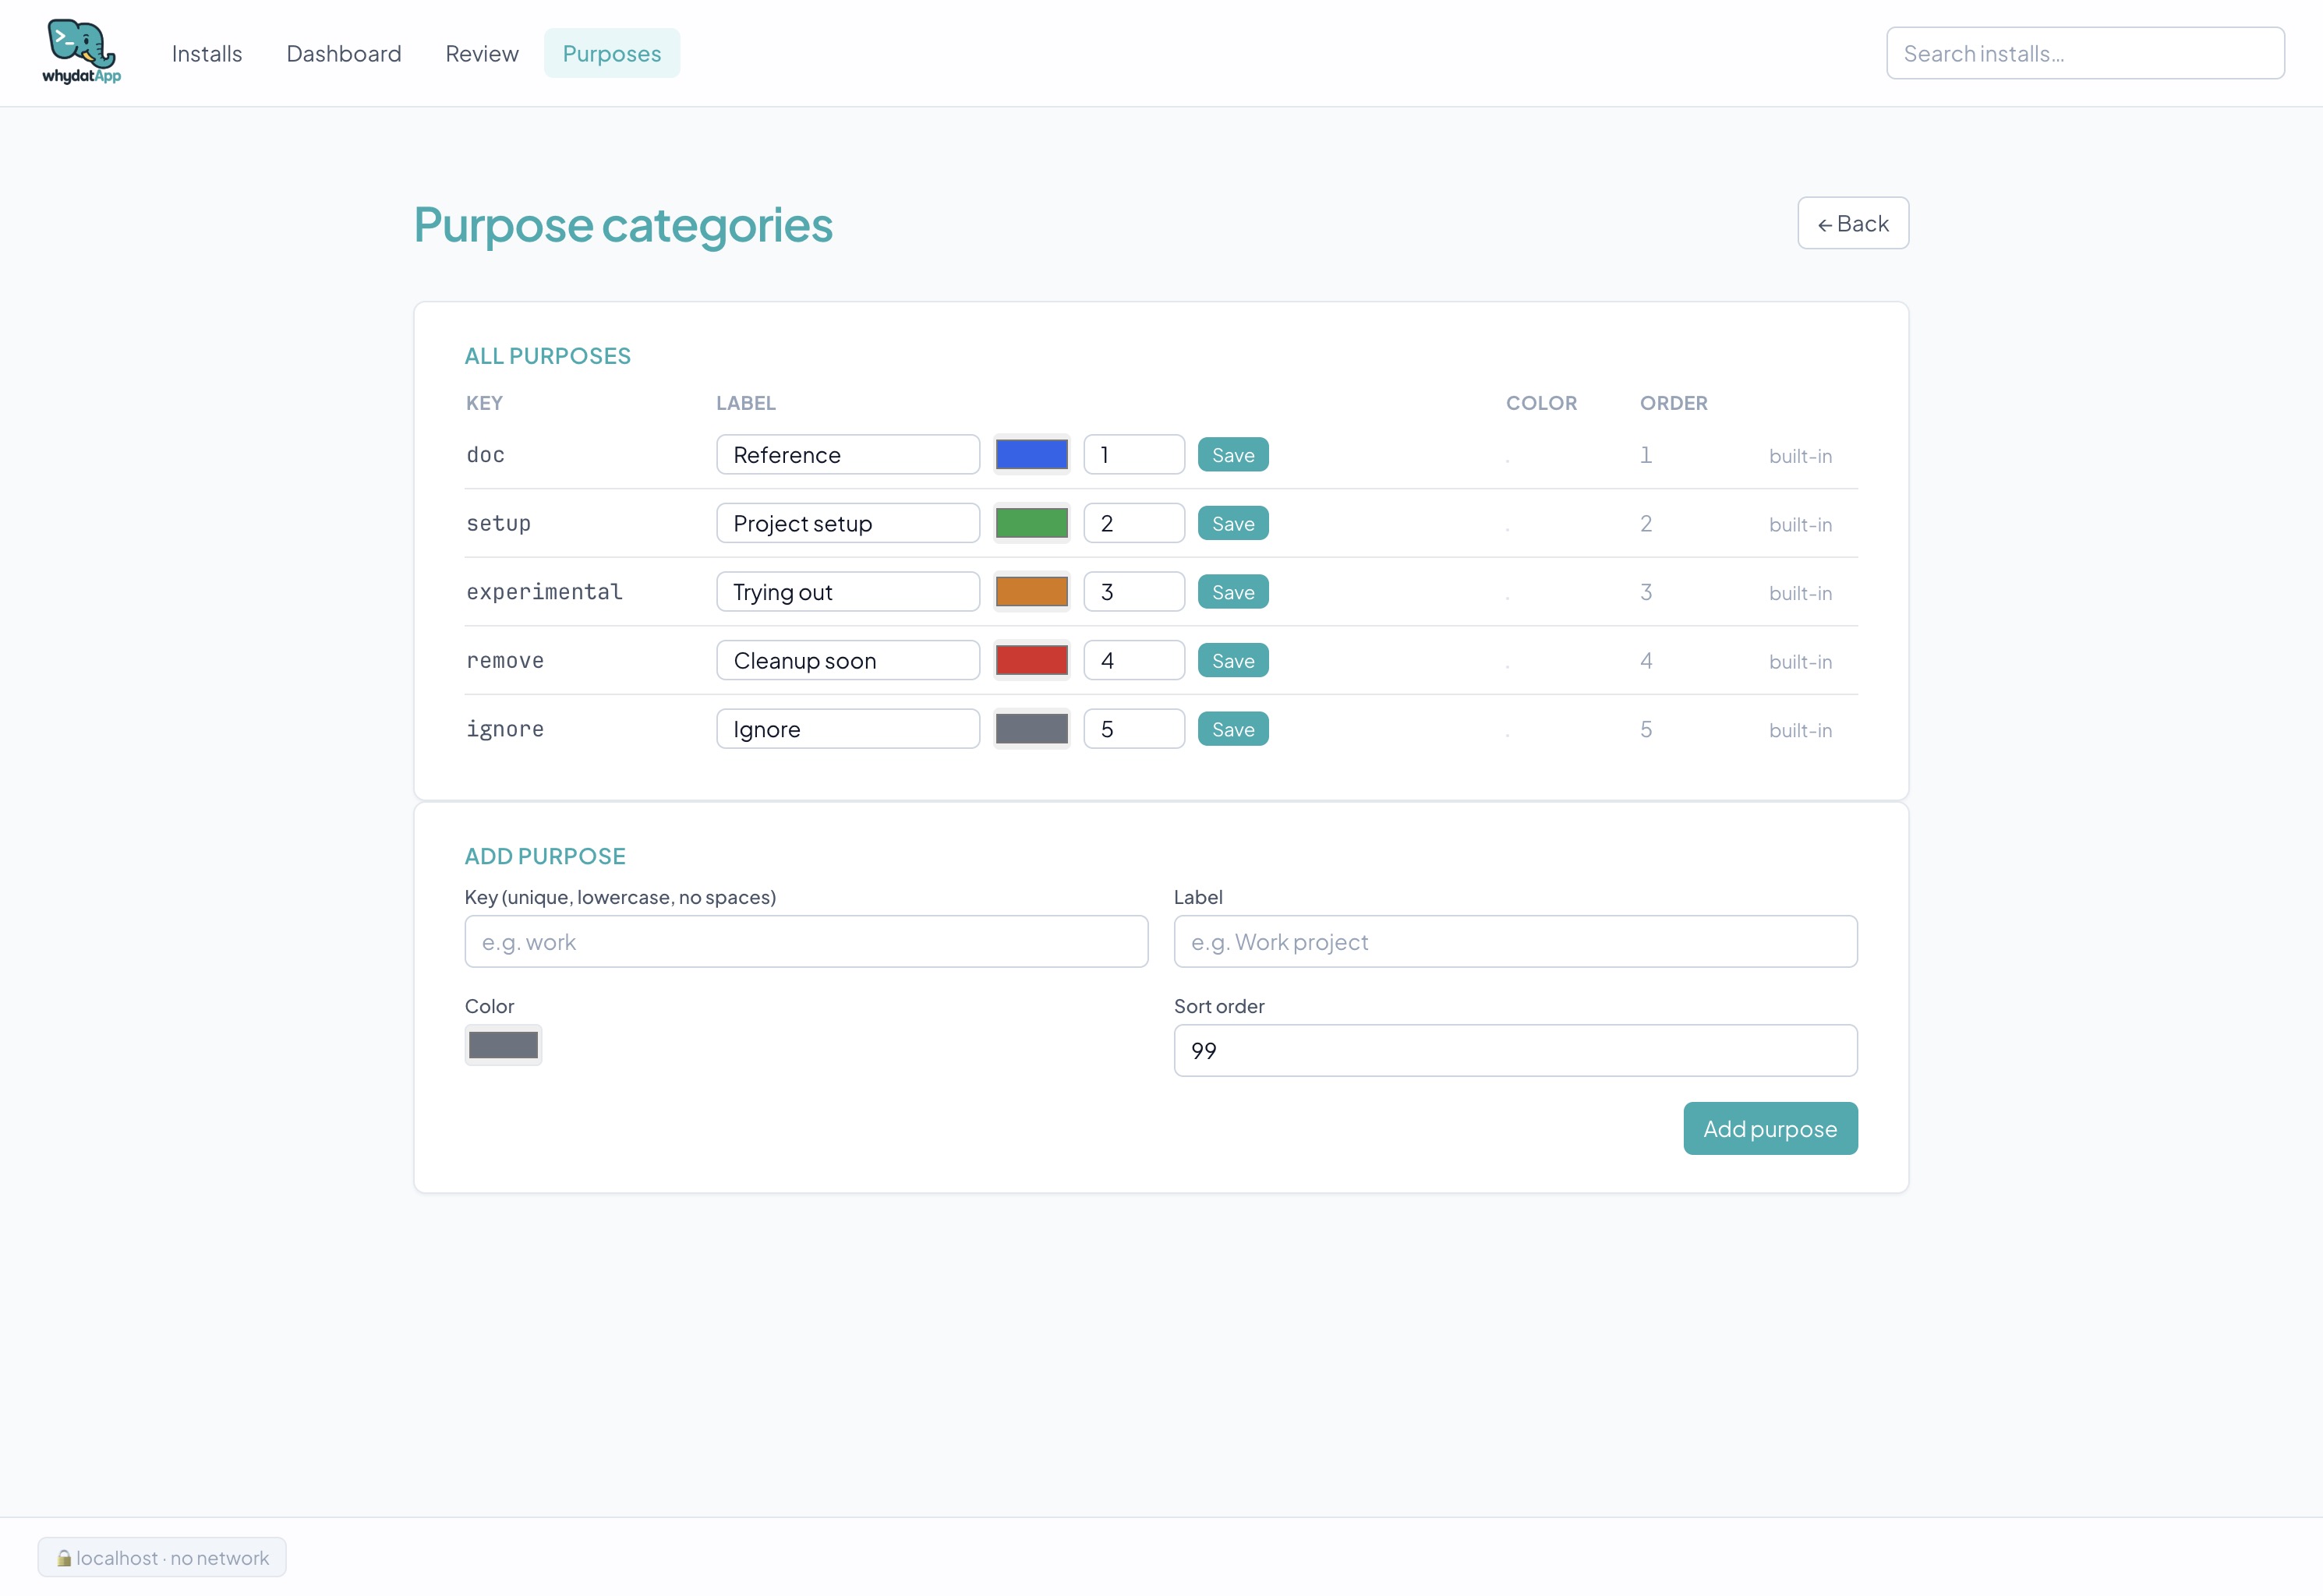Click the ORDER column header
Screen dimensions: 2323x1596
(1673, 403)
